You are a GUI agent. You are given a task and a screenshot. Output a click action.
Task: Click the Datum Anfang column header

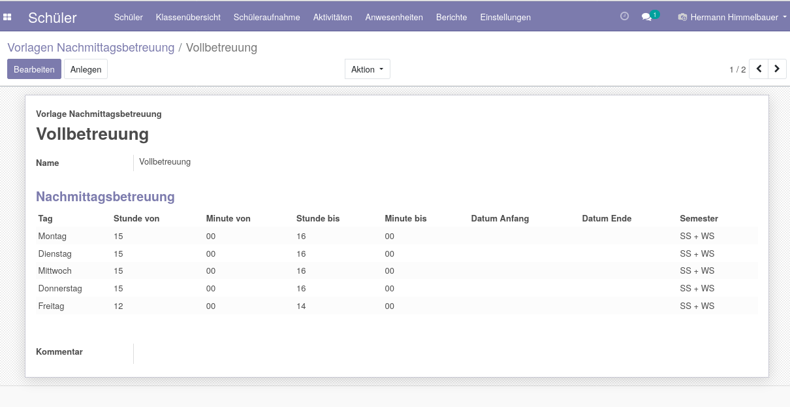coord(500,218)
